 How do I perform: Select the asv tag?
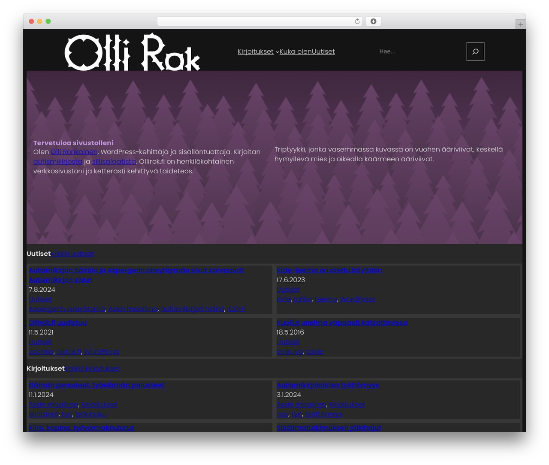282,414
